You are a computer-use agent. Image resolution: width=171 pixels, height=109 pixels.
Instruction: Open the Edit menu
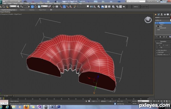5,4
